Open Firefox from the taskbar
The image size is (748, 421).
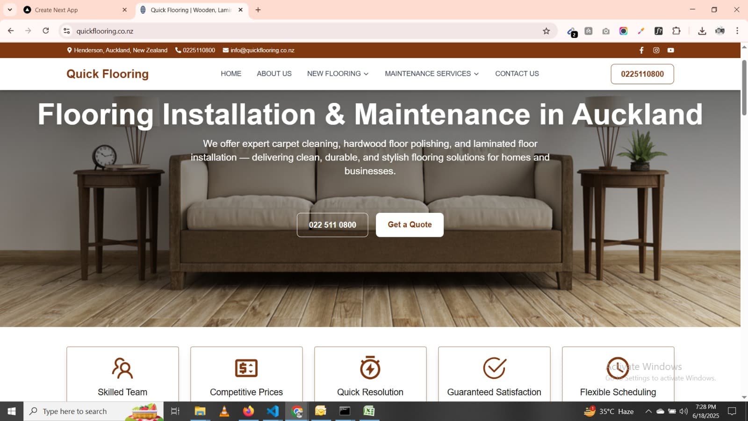tap(248, 411)
